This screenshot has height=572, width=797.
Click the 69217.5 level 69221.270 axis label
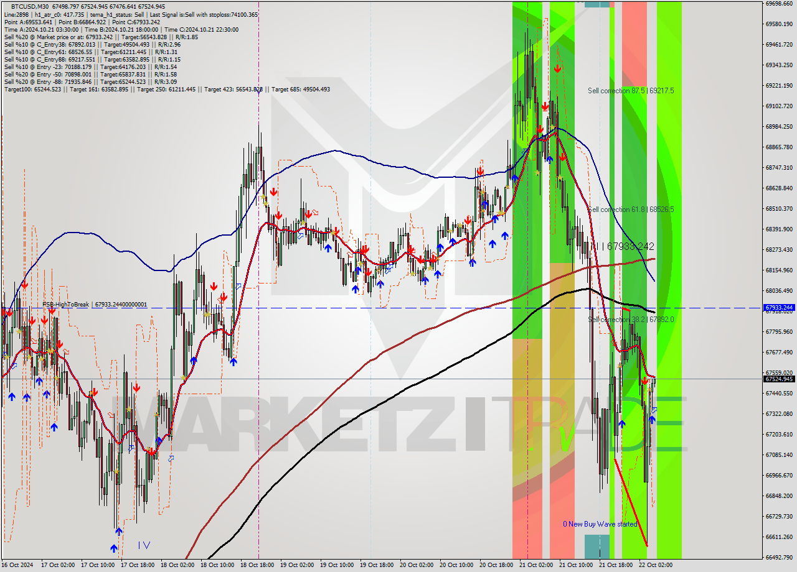[779, 85]
